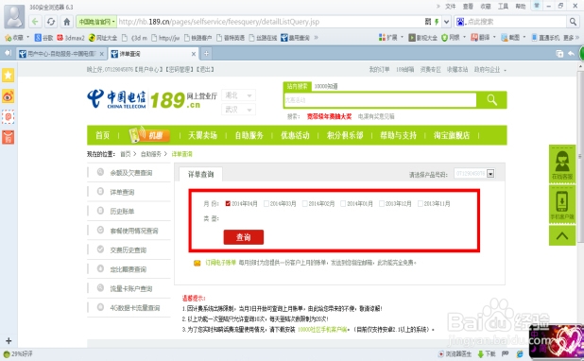Click the 截图 screenshot toolbar icon
Viewport: 584px width, 361px height.
tap(510, 38)
